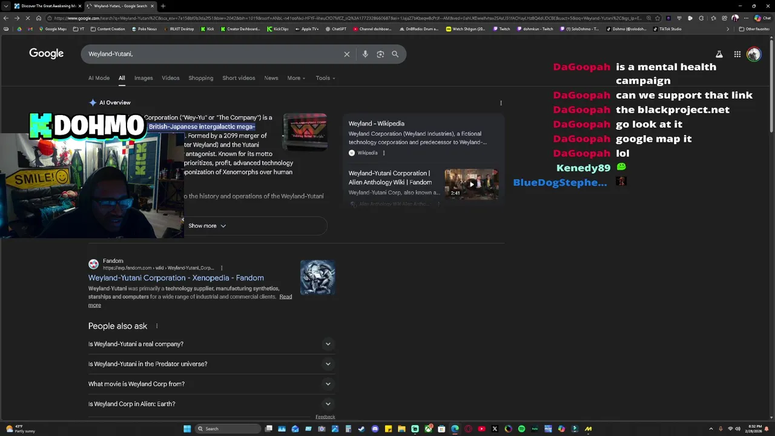Close the Weyland-Yutani Google Search tab

pos(152,6)
